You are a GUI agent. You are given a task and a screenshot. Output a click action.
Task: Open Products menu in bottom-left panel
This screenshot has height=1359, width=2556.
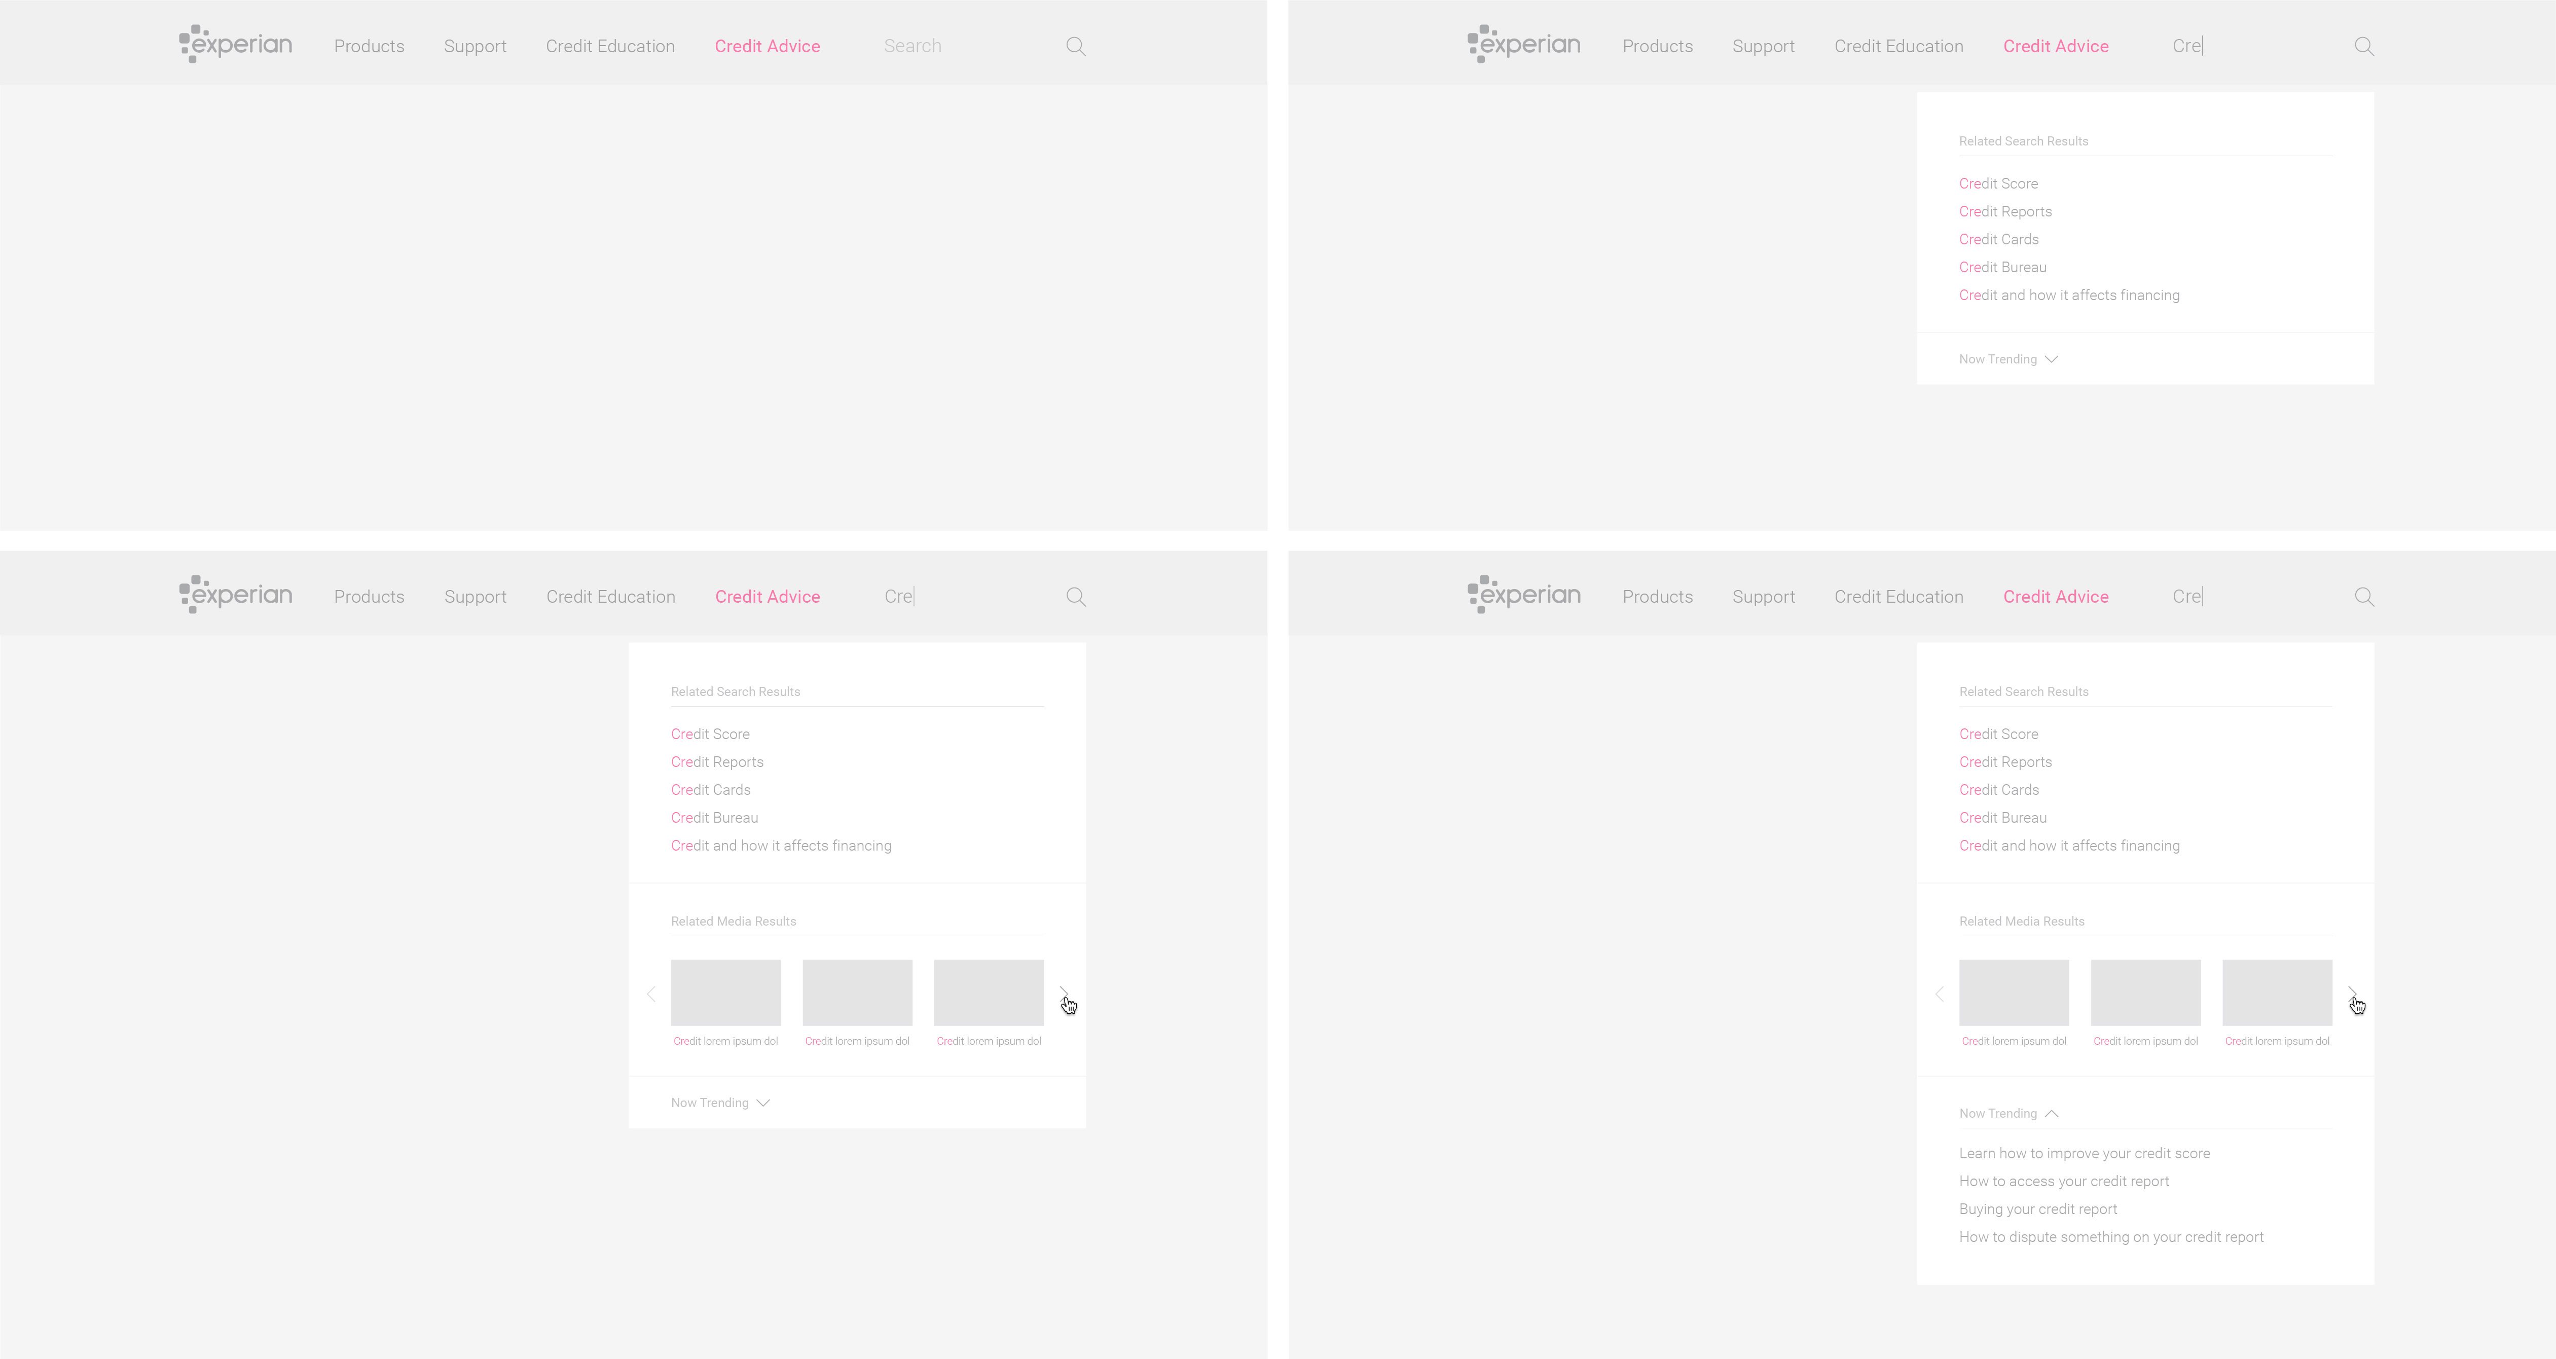point(369,597)
